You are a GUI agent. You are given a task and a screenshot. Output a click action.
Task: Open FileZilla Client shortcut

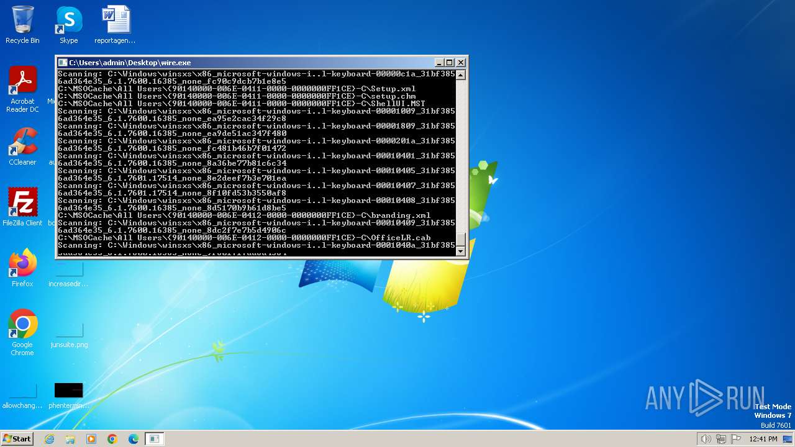pyautogui.click(x=22, y=207)
